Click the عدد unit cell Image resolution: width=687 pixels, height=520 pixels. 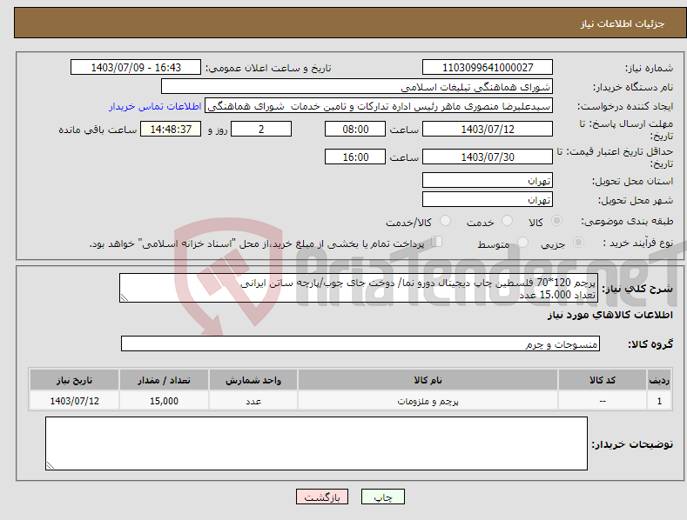coord(253,401)
